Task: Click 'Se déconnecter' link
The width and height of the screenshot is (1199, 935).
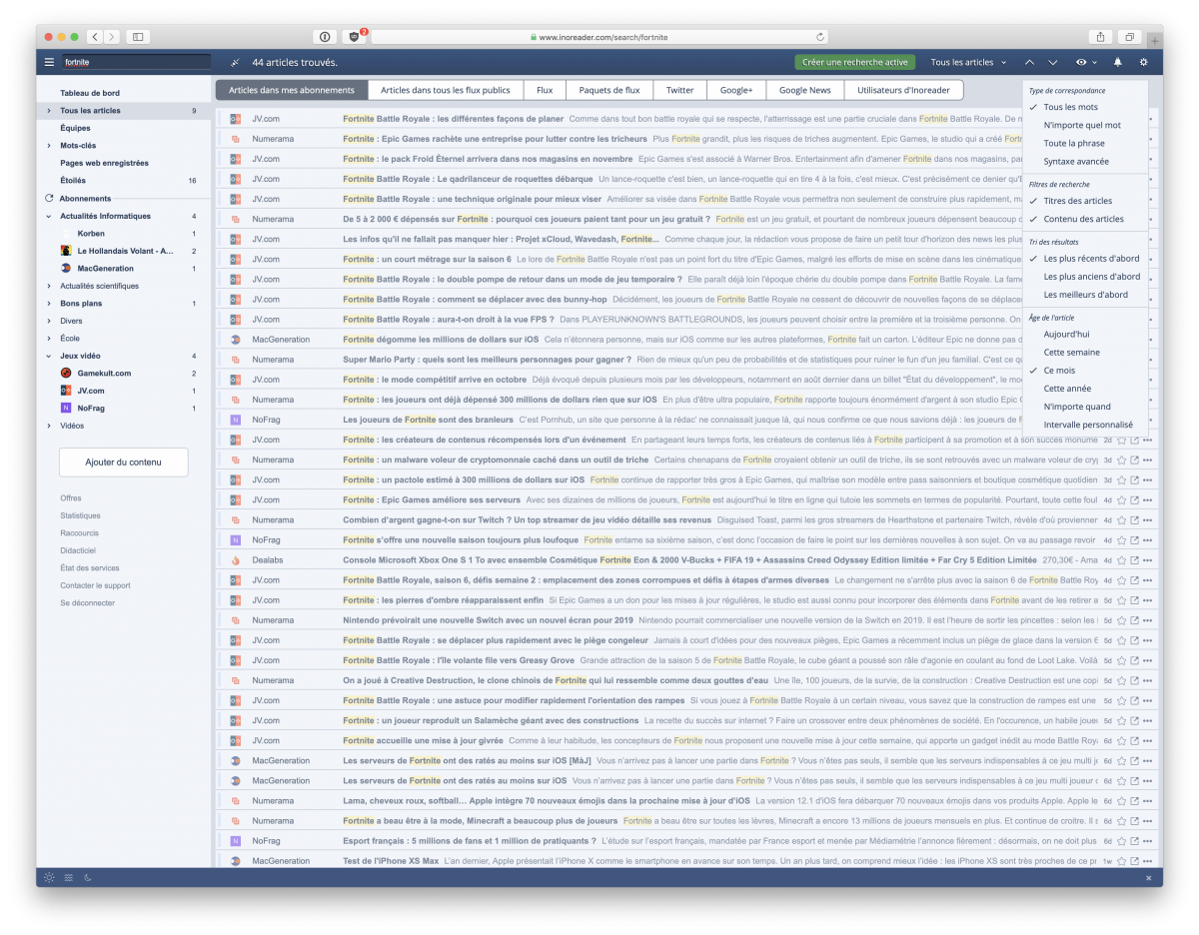Action: (87, 603)
